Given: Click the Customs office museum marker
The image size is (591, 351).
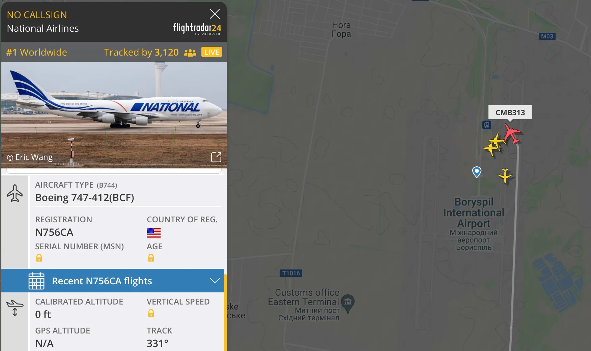Looking at the screenshot, I should tap(348, 303).
